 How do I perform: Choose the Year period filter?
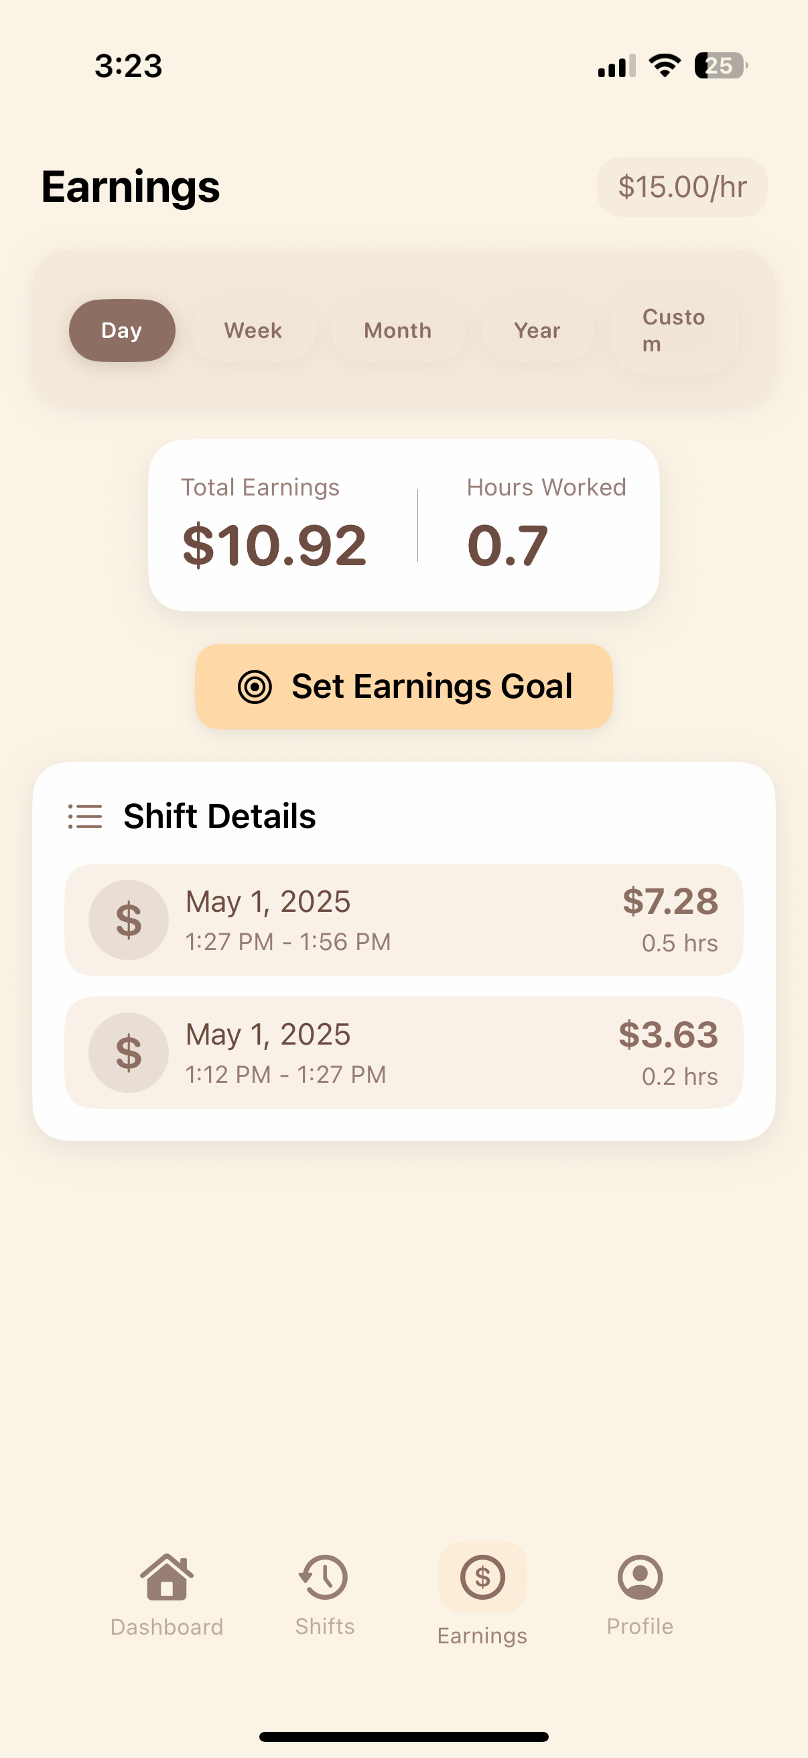(x=537, y=331)
